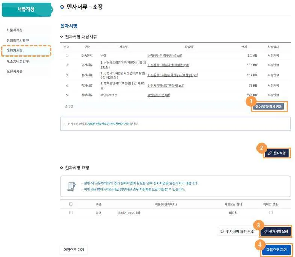Click 첨부서류 category cell in row 5

87,95
